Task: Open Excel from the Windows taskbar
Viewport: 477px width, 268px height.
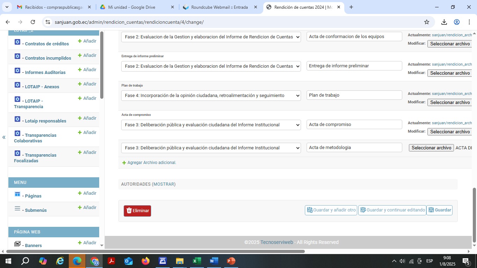Action: click(x=197, y=261)
